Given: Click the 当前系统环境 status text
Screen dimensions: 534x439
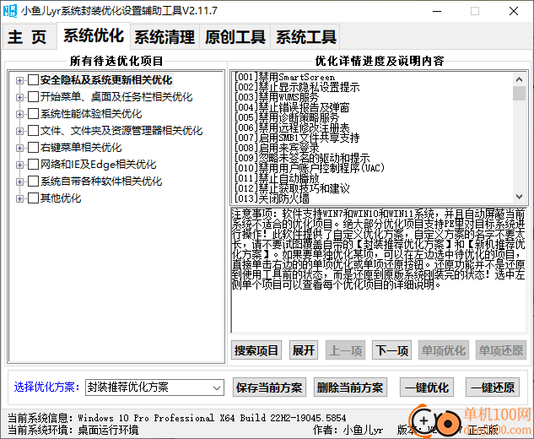Looking at the screenshot, I should click(73, 430).
